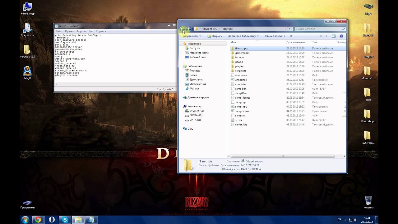Click the volume icon in system tray
398x224 pixels.
[x=355, y=220]
